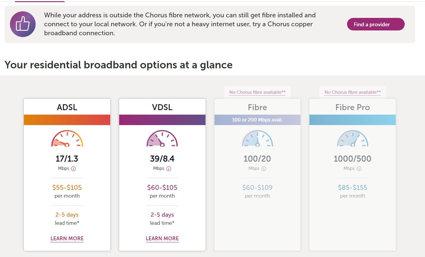Open the No Chorus fibre available link above Fibre Pro
425x257 pixels.
point(353,92)
